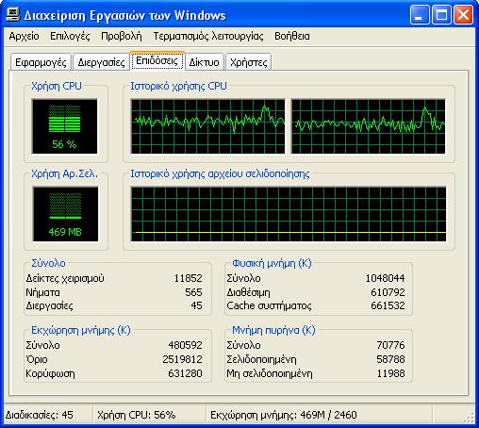479x428 pixels.
Task: Minimize the Task Manager window
Action: tap(420, 15)
